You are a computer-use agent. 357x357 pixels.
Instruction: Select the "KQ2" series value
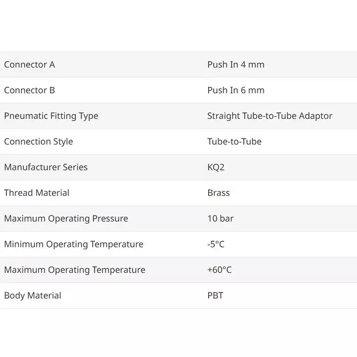[x=216, y=167]
